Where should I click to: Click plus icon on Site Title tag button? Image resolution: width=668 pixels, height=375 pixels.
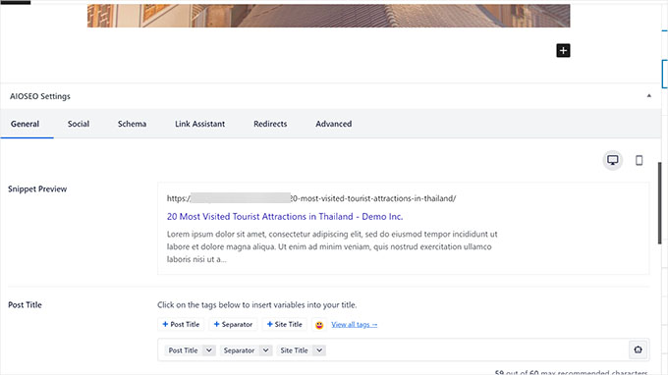(x=270, y=324)
